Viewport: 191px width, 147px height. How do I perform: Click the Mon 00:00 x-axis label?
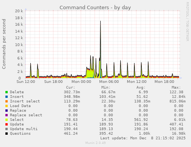point(81,82)
